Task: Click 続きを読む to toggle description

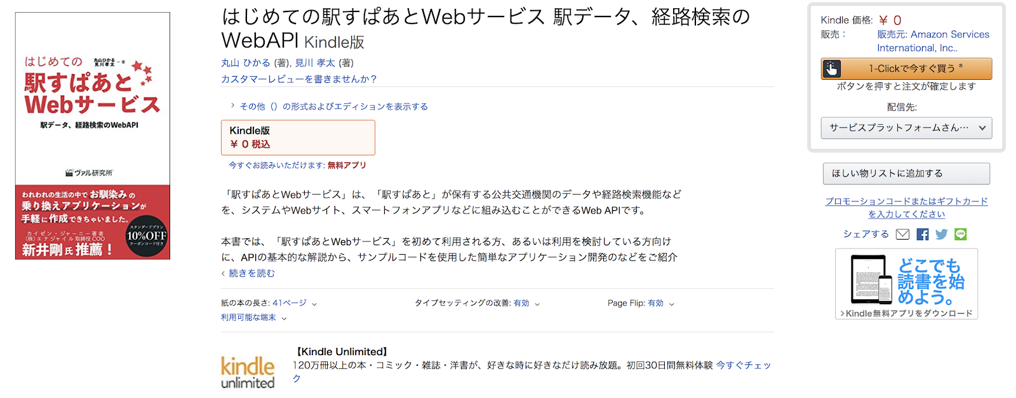Action: click(x=251, y=273)
